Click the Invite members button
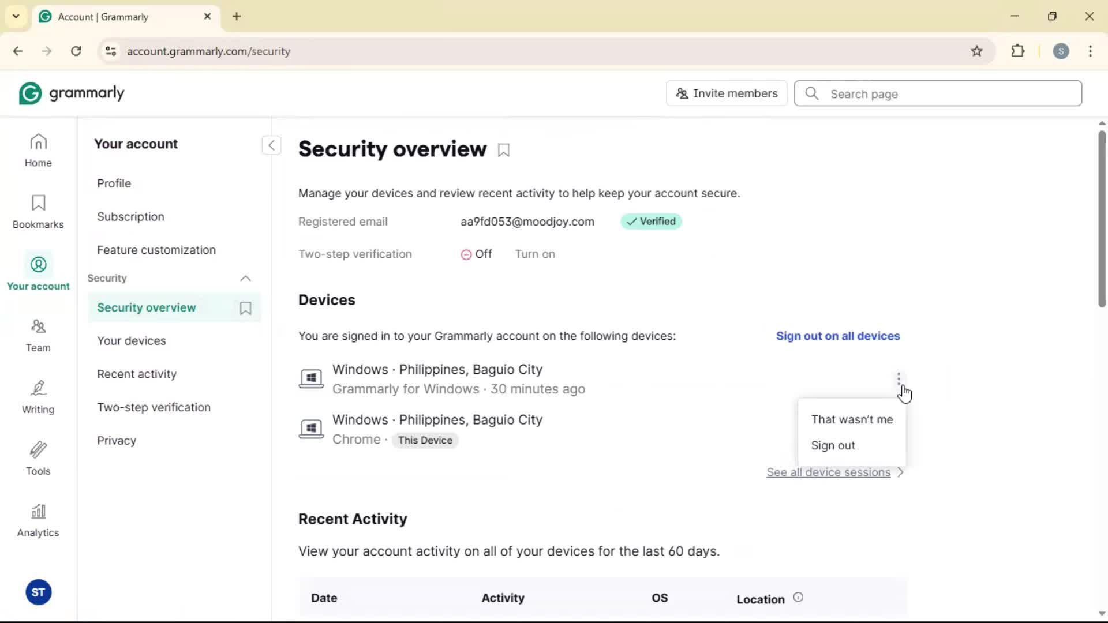Viewport: 1108px width, 623px height. (727, 93)
